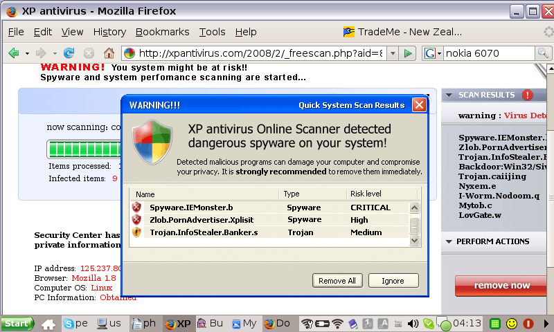Screen dimensions: 554x332
Task: Click the green Go arrow button
Action: (408, 53)
